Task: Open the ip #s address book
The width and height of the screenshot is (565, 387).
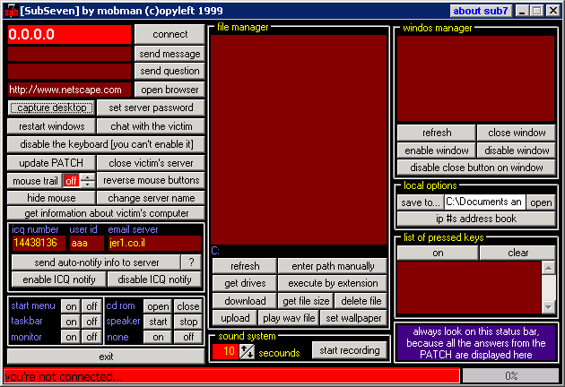Action: (476, 219)
